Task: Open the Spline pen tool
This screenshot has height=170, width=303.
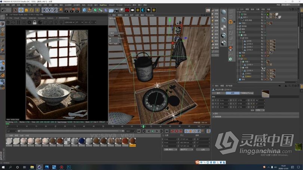Action: 90,10
